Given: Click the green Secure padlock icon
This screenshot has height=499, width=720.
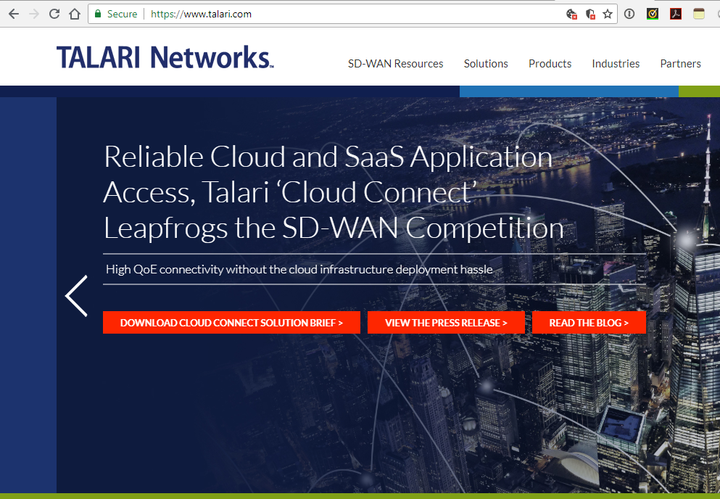Looking at the screenshot, I should (97, 14).
